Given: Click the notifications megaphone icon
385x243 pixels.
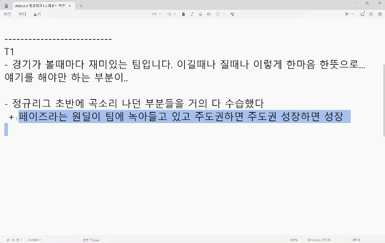Looking at the screenshot, I should (x=362, y=14).
